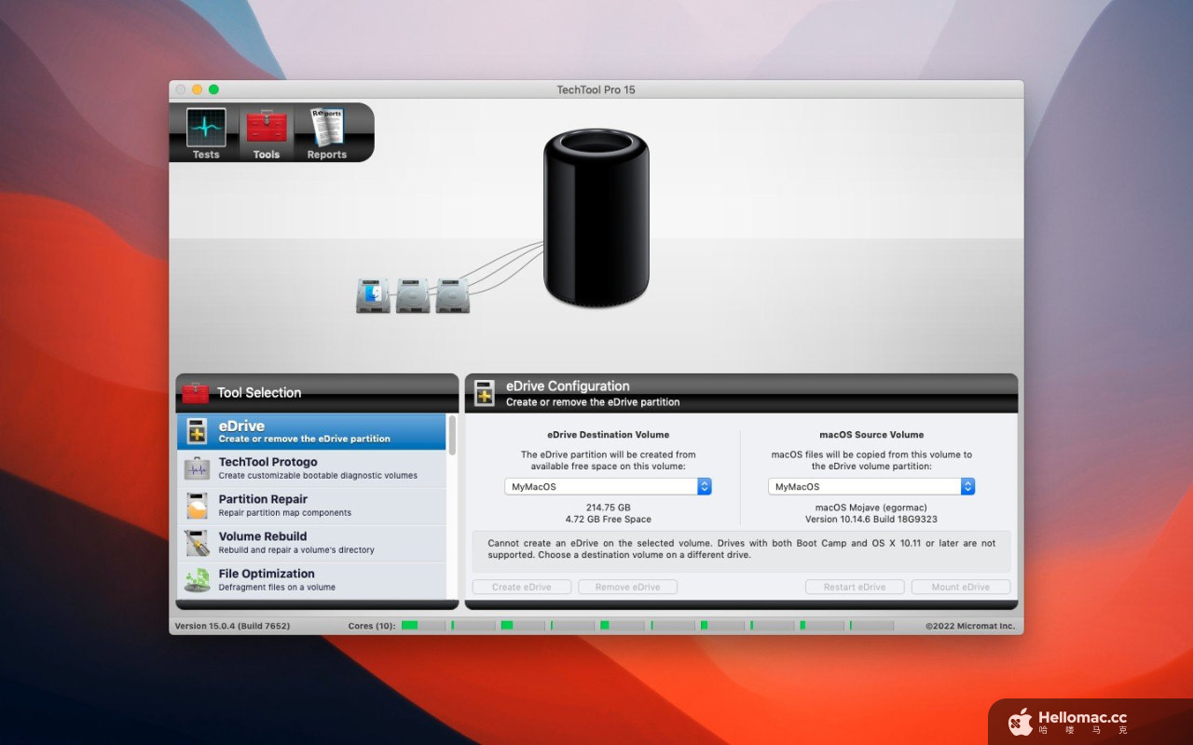Image resolution: width=1193 pixels, height=745 pixels.
Task: Click the Volume Rebuild icon
Action: pyautogui.click(x=197, y=543)
